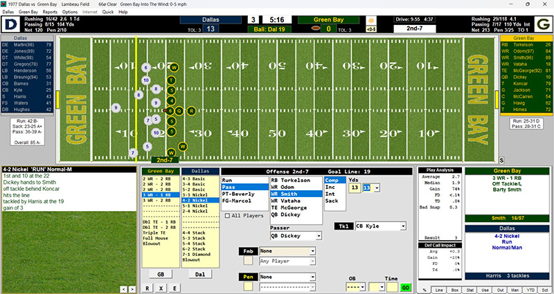Switch to the Man tab
This screenshot has width=554, height=294.
tap(515, 290)
